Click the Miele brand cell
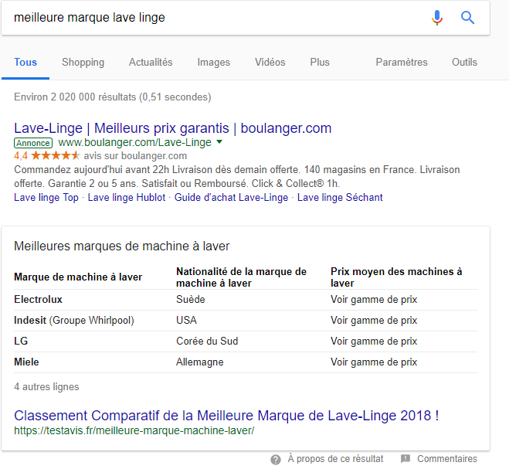 pos(26,362)
